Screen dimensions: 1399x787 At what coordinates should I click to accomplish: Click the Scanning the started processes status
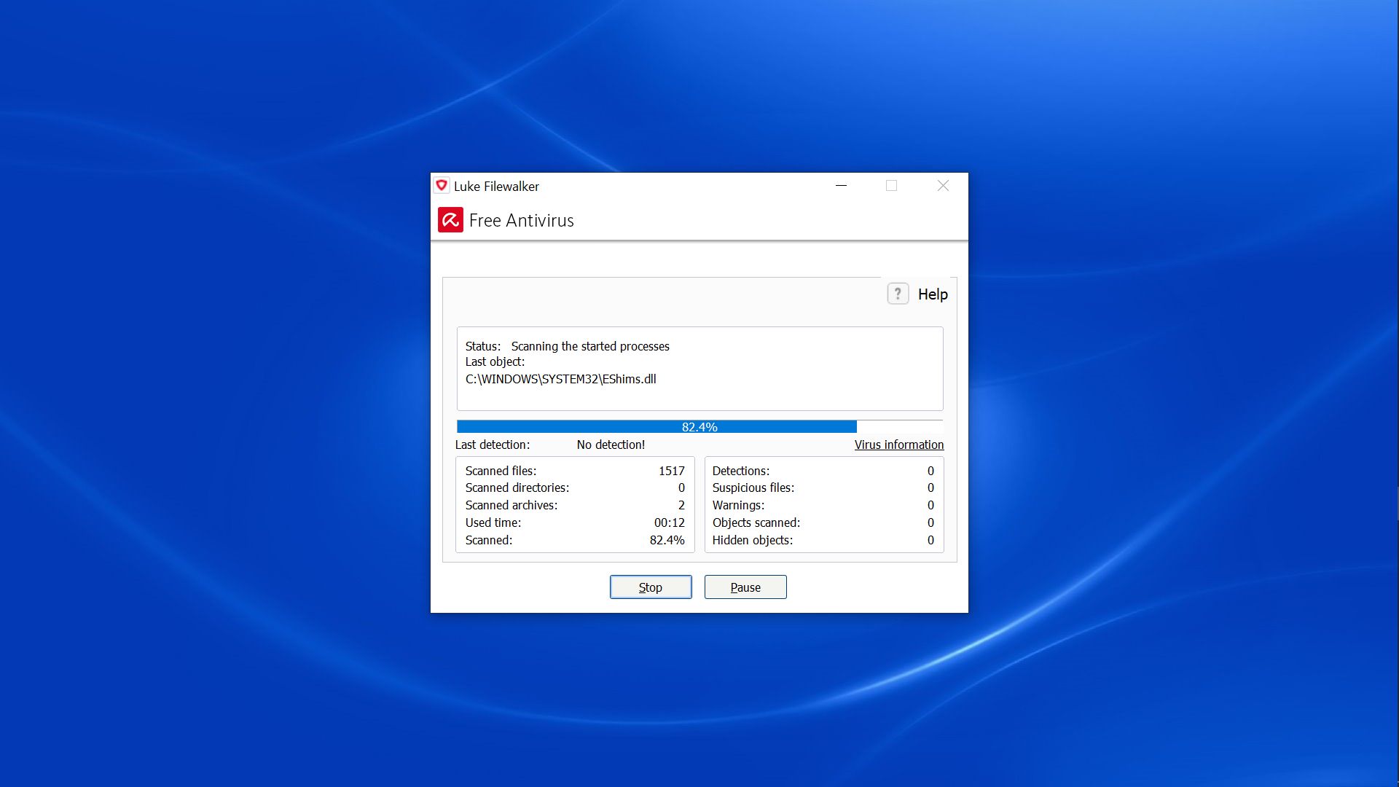point(589,346)
